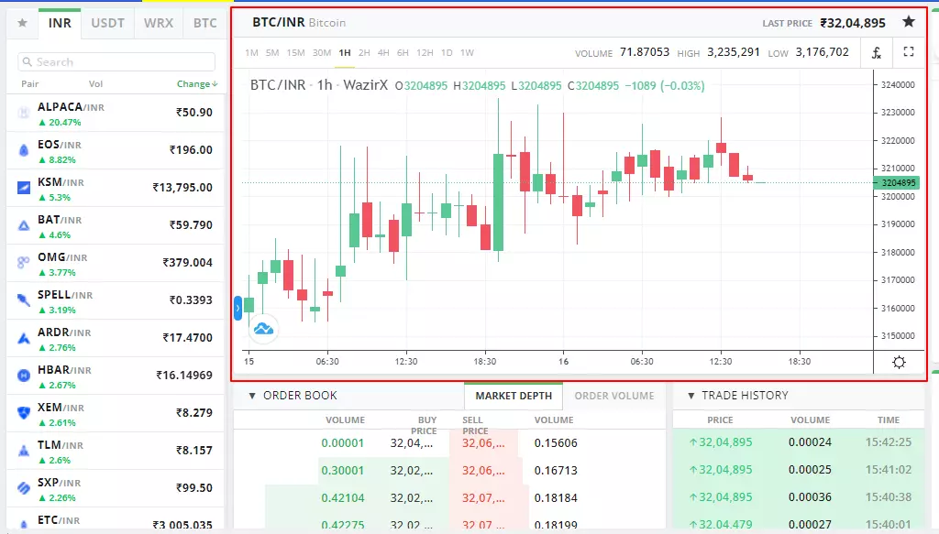
Task: Set chart interval to 30M
Action: pos(322,52)
